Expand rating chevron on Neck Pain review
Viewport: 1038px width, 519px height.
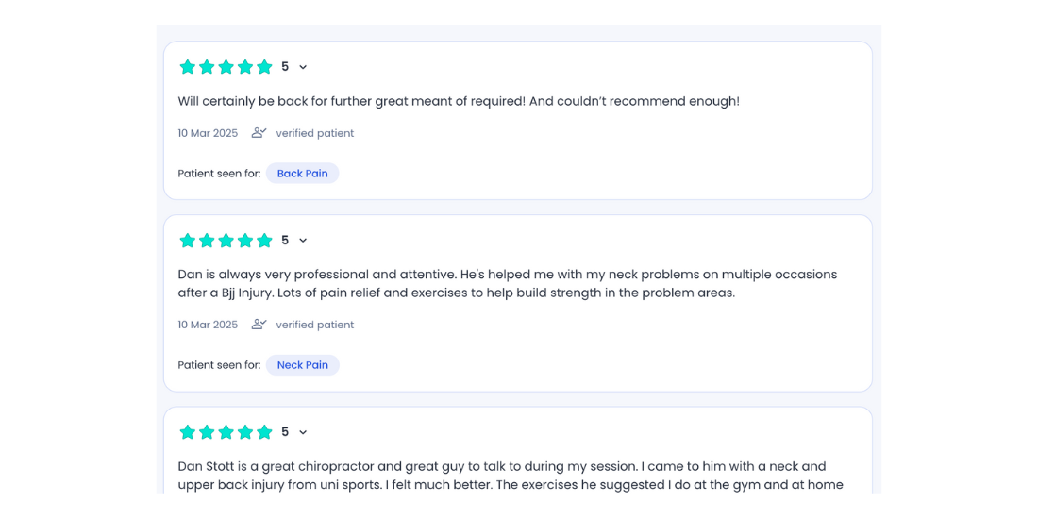click(x=303, y=241)
